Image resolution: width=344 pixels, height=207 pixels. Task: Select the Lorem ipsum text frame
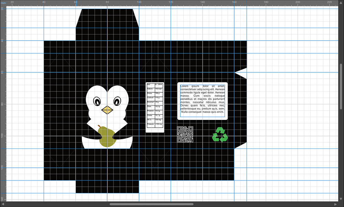[202, 101]
